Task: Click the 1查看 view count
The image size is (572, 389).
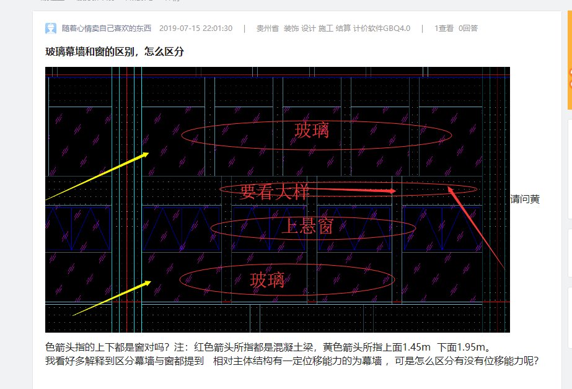Action: tap(444, 28)
